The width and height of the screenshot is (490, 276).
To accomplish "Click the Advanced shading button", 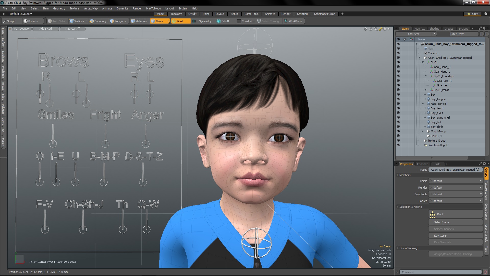I will pyautogui.click(x=45, y=29).
